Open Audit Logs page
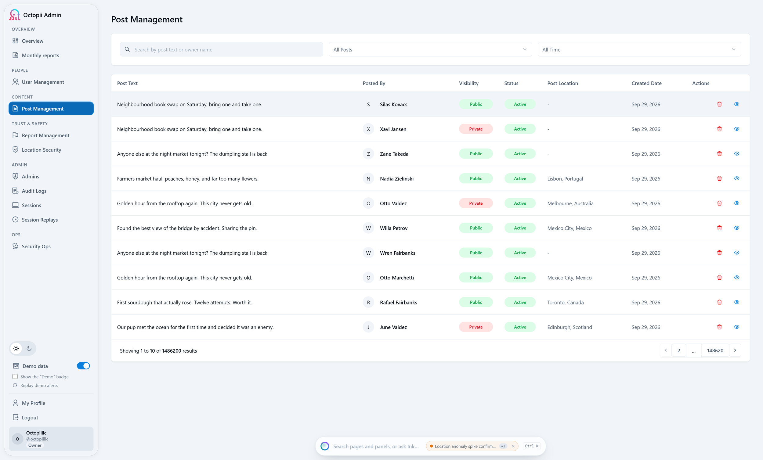This screenshot has height=460, width=763. [51, 191]
